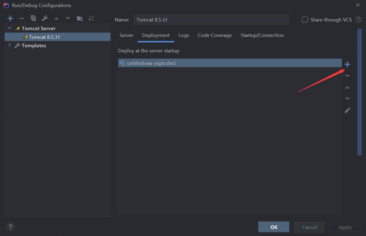Screen dimensions: 366x236
Task: Remove the selected deployment artifact
Action: (347, 76)
